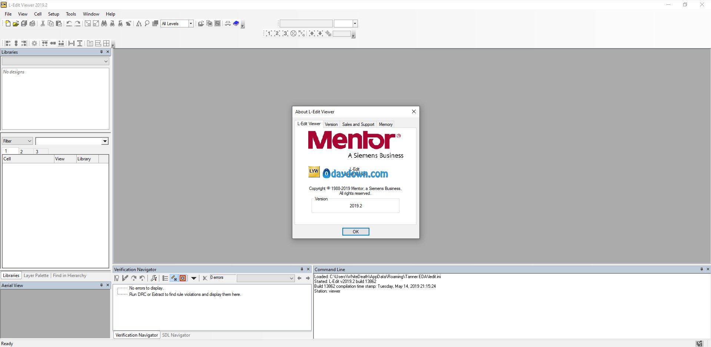
Task: Toggle the red-bordered error display button
Action: pos(183,278)
